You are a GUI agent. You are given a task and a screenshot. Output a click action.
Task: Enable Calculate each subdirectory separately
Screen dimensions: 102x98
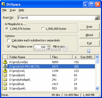(9, 40)
